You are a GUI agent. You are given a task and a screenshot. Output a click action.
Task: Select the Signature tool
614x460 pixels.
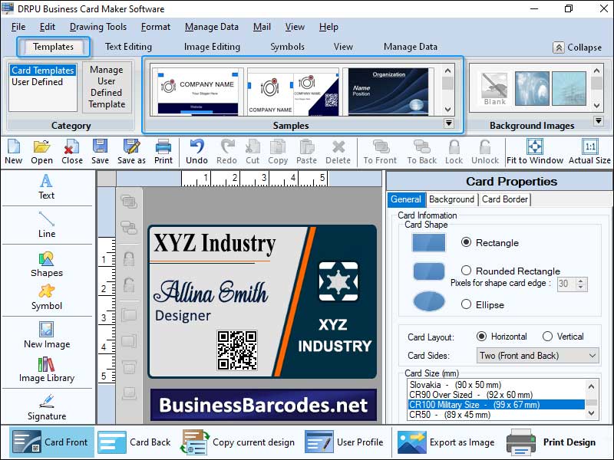point(47,407)
